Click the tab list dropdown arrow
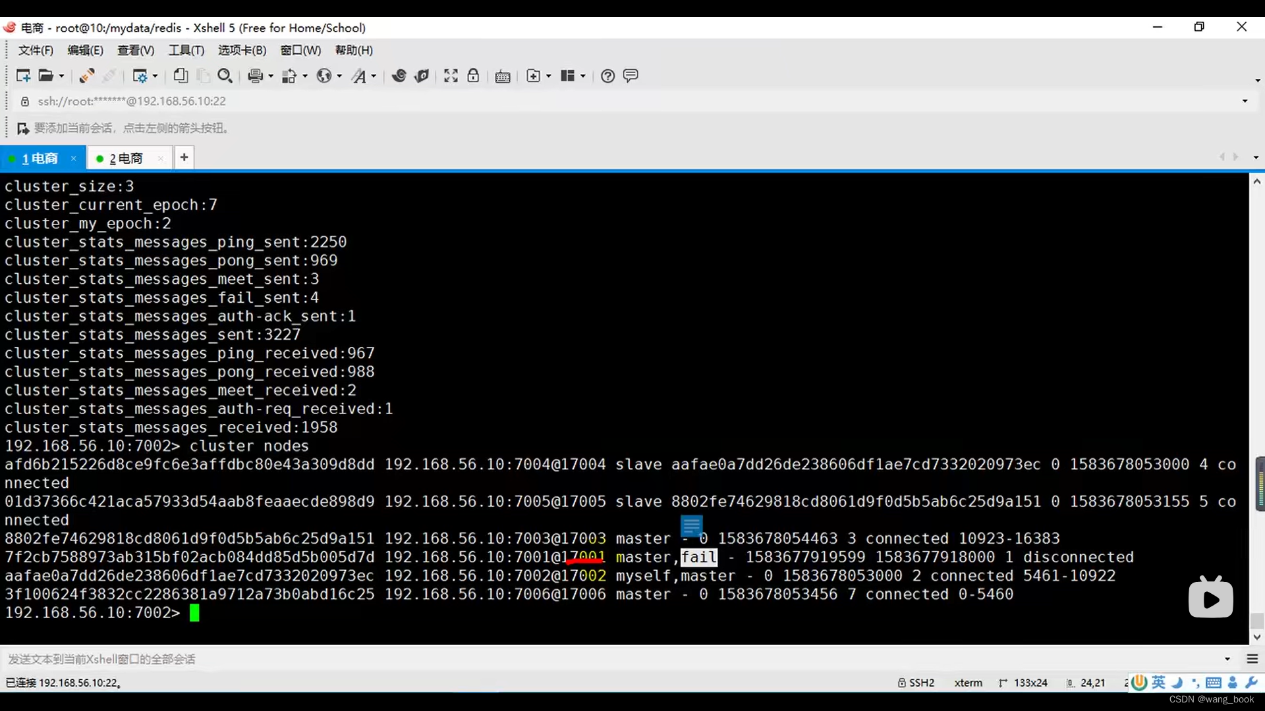Image resolution: width=1265 pixels, height=711 pixels. click(x=1256, y=157)
